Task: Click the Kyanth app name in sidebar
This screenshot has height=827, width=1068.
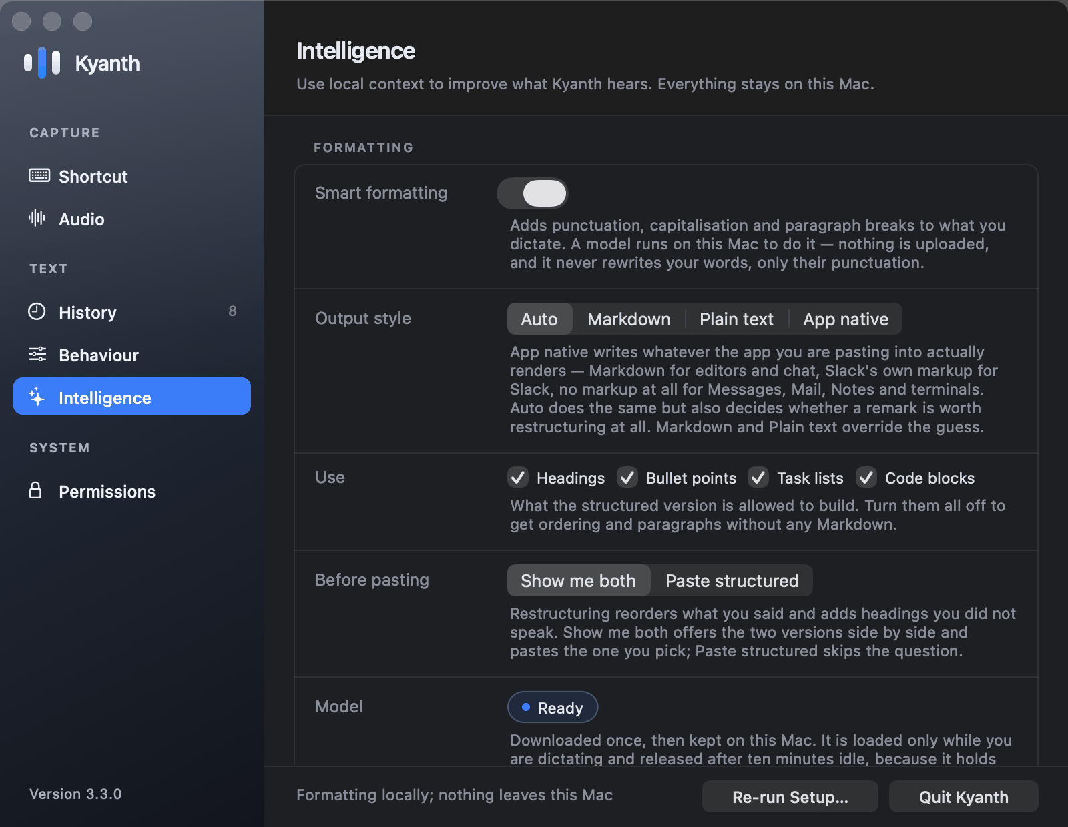Action: 107,63
